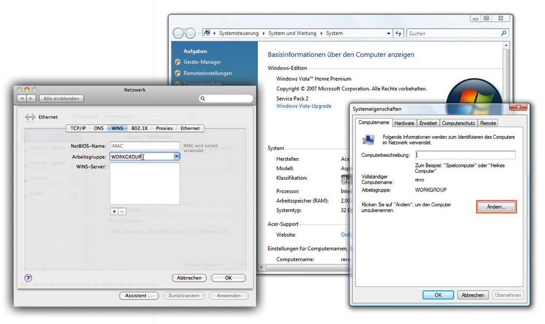The width and height of the screenshot is (545, 324).
Task: Click the magnifier icon in Suchen box
Action: (x=503, y=33)
